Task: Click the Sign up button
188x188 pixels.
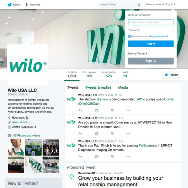Action: [151, 61]
